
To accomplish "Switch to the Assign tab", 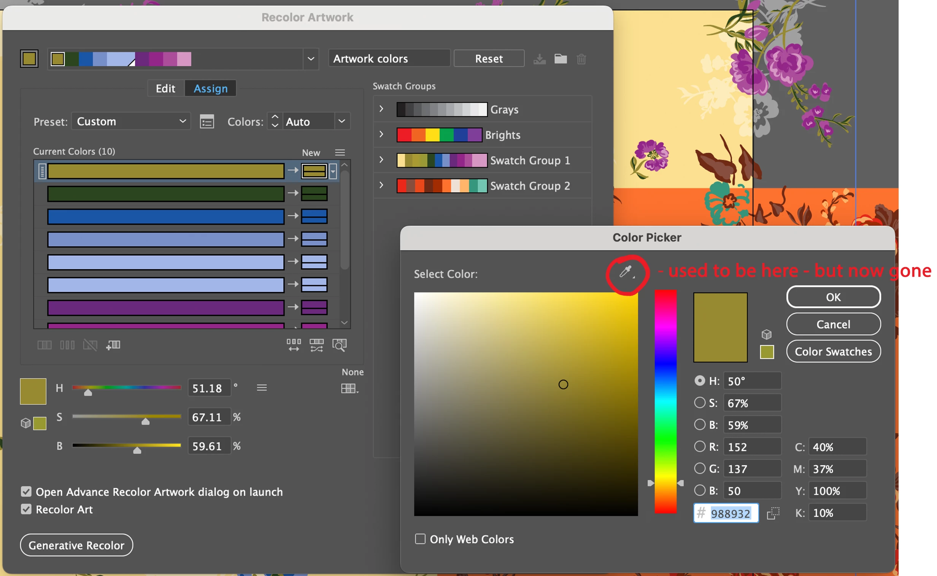I will click(x=210, y=89).
